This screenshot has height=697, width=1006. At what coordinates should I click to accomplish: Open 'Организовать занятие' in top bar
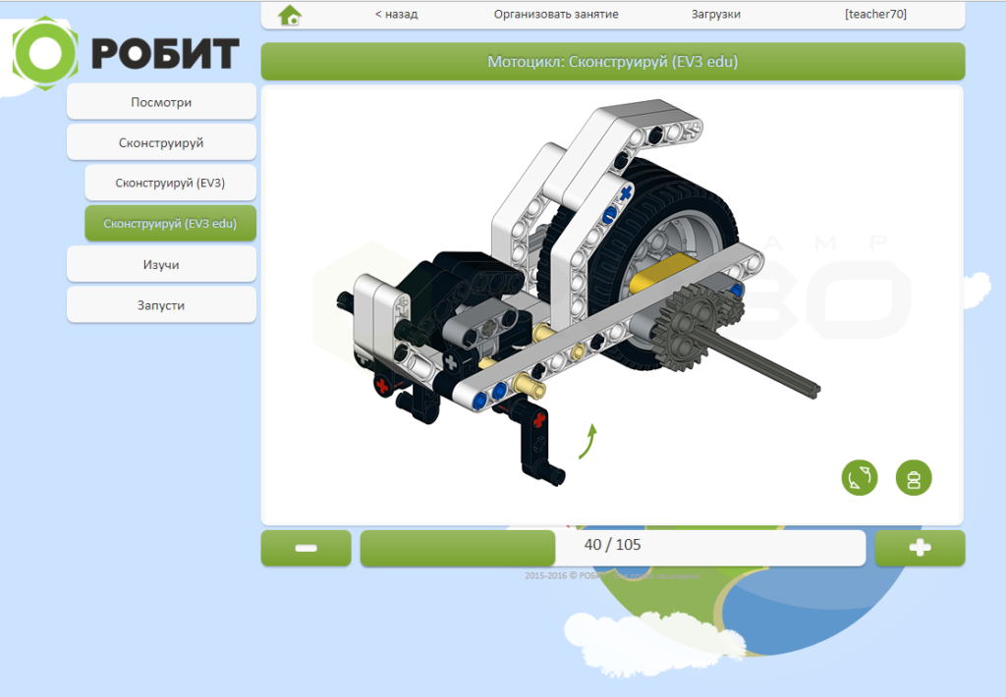(x=555, y=15)
